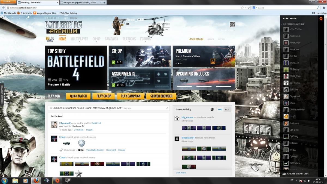Open the Feedback & Support side tab
The image size is (327, 184).
pyautogui.click(x=2, y=94)
